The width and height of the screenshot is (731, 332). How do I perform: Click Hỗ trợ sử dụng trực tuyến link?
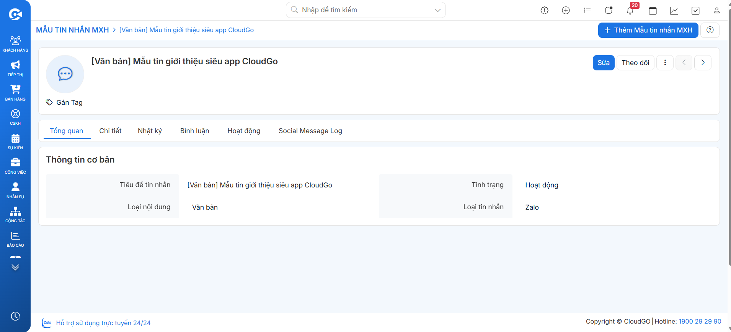(103, 323)
